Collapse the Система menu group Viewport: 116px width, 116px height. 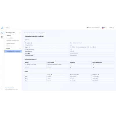pyautogui.click(x=20, y=49)
